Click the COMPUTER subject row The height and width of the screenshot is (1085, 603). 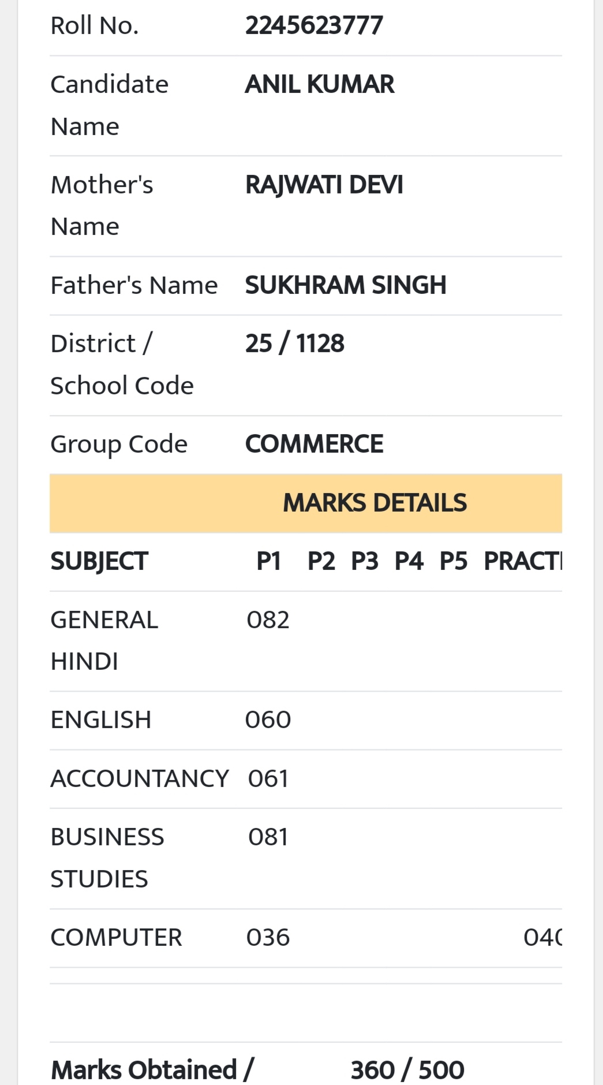(306, 938)
